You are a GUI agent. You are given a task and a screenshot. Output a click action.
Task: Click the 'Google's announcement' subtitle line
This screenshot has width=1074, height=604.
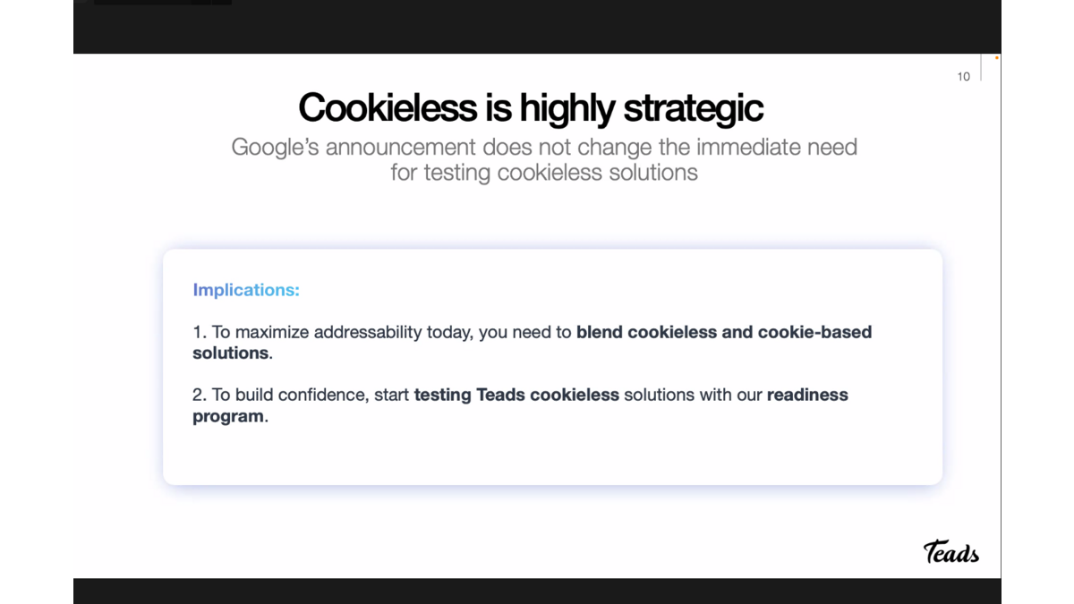[543, 147]
